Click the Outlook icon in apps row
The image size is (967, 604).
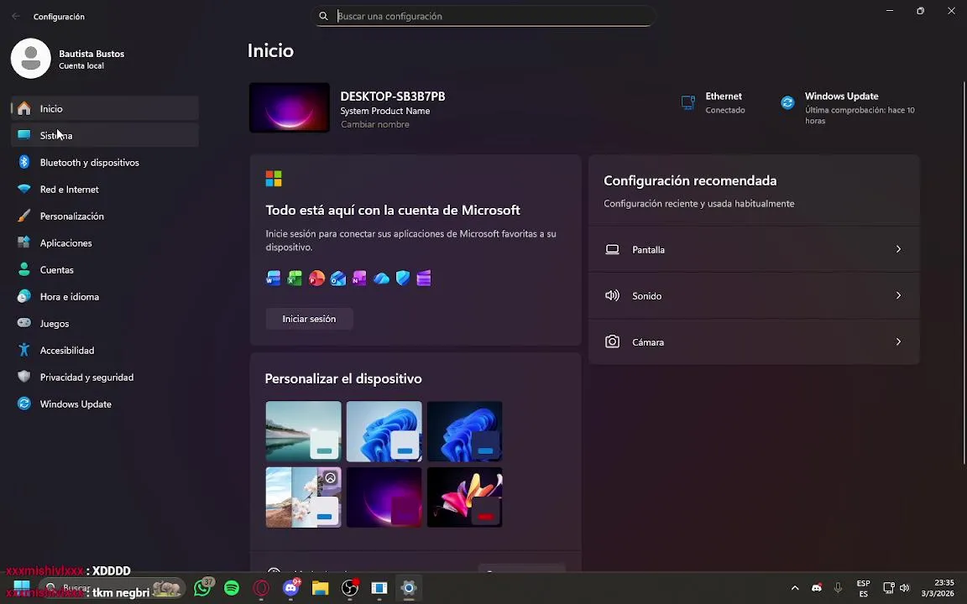pos(338,279)
